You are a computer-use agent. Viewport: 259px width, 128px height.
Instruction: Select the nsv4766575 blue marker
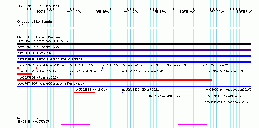205,99
